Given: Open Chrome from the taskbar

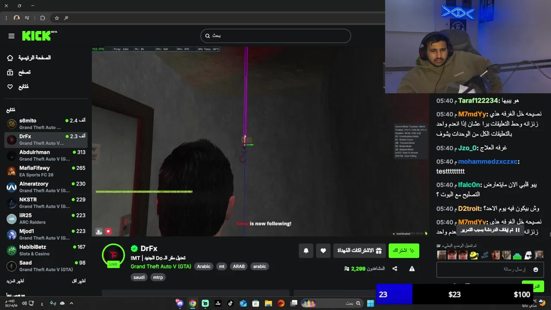Looking at the screenshot, I should coord(192,303).
